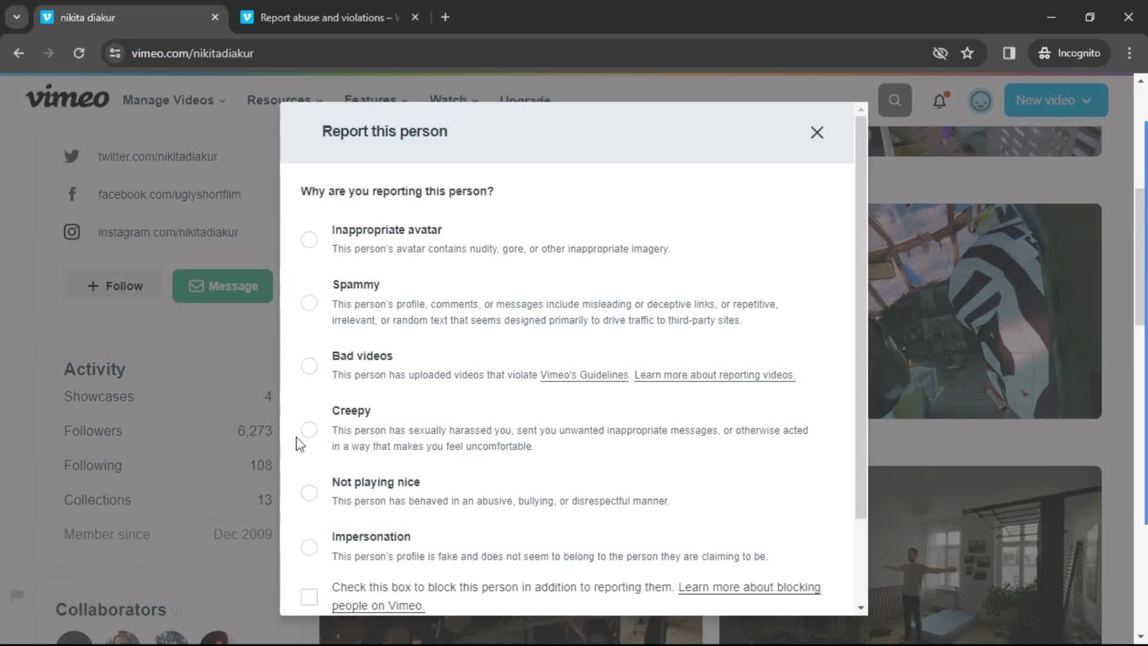Open the Showcases activity row

click(168, 397)
